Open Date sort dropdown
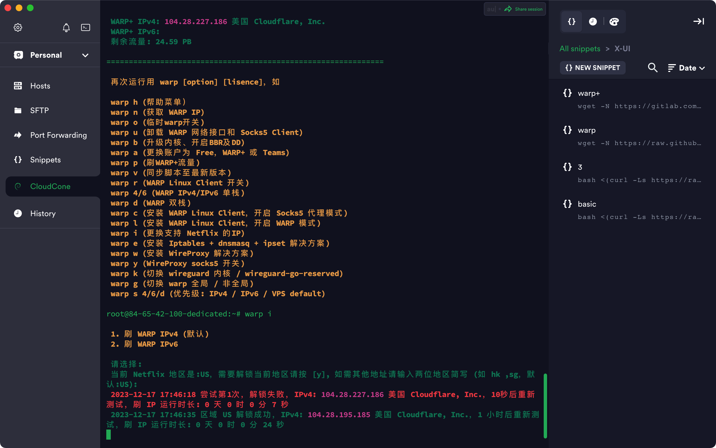This screenshot has height=448, width=716. coord(686,68)
